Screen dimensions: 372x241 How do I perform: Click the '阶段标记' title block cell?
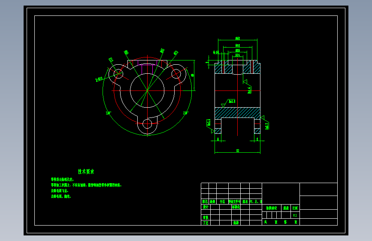tap(272, 208)
